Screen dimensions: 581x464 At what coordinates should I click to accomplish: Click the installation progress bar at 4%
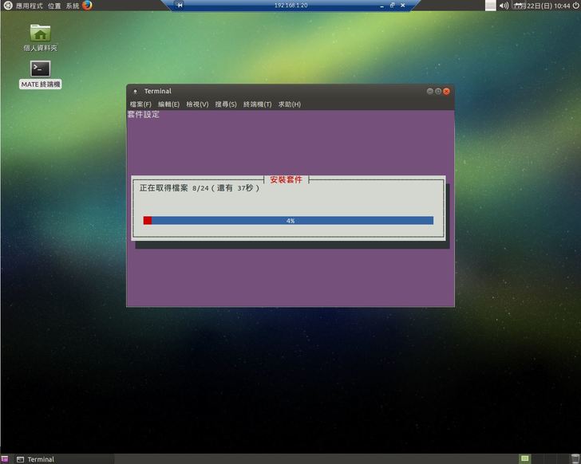pos(290,221)
